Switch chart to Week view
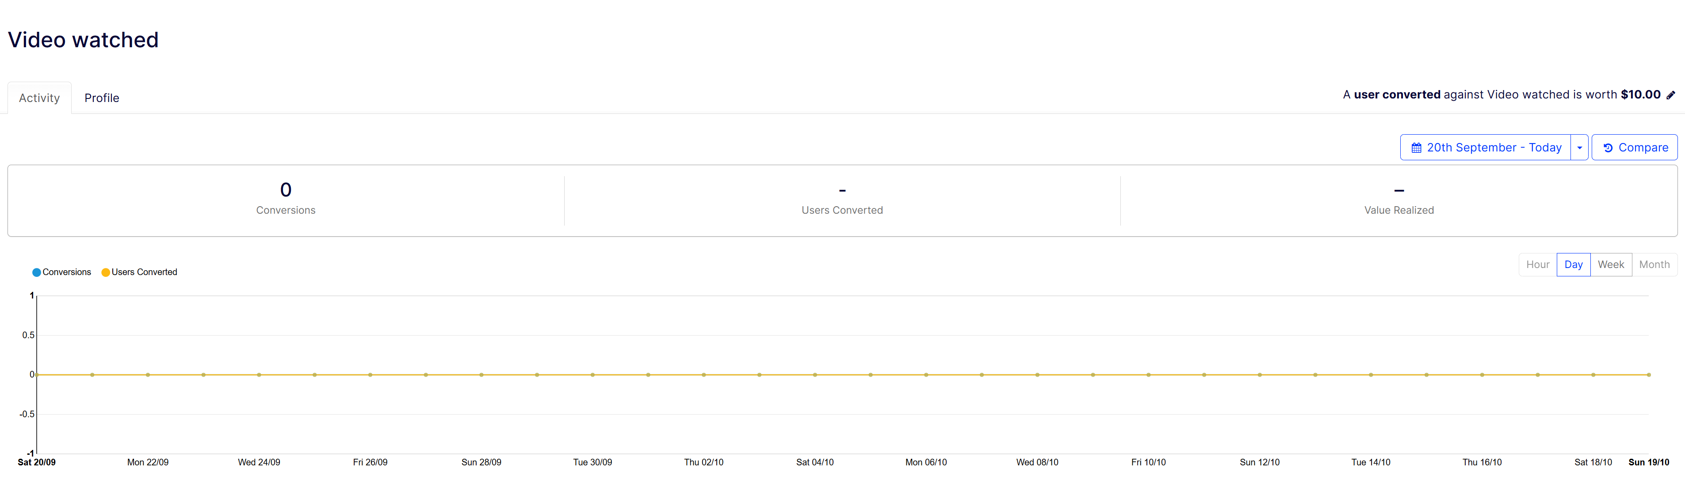This screenshot has height=487, width=1685. point(1610,265)
